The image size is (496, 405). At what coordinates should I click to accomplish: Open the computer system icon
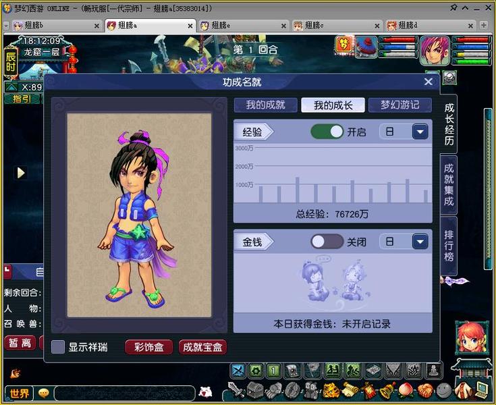pos(480,391)
